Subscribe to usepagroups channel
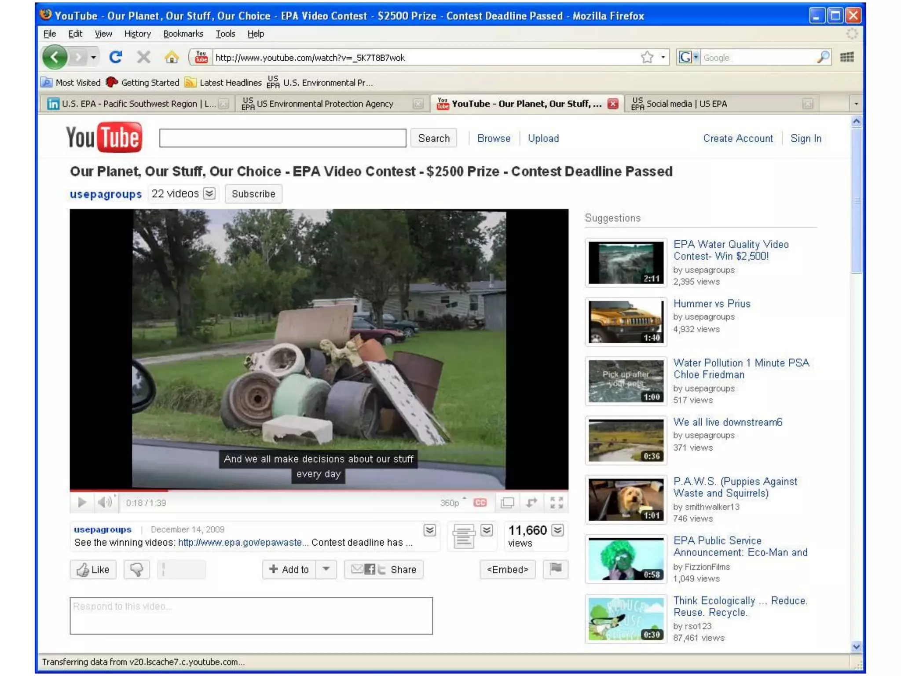 pos(253,194)
